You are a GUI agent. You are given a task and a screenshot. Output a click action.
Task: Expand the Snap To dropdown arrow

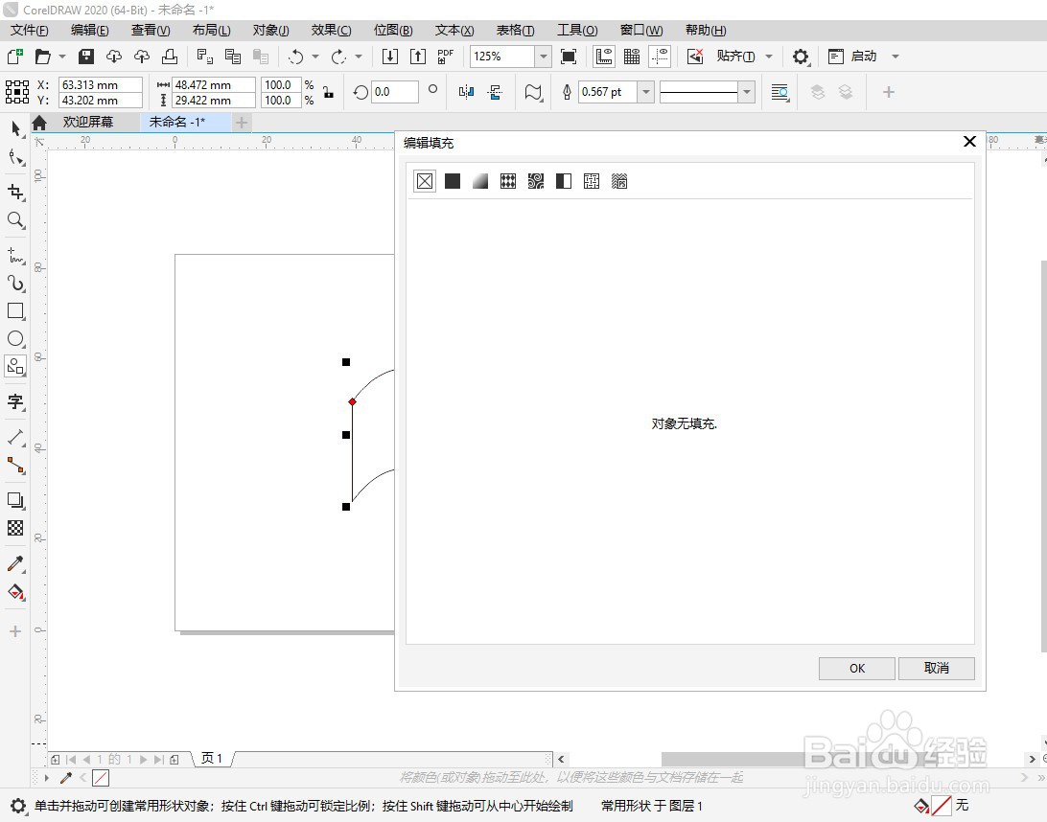point(769,57)
